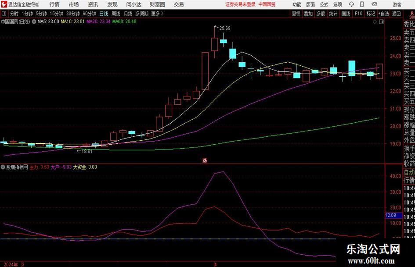Switch to 周线 period
415x267 pixels.
click(115, 14)
